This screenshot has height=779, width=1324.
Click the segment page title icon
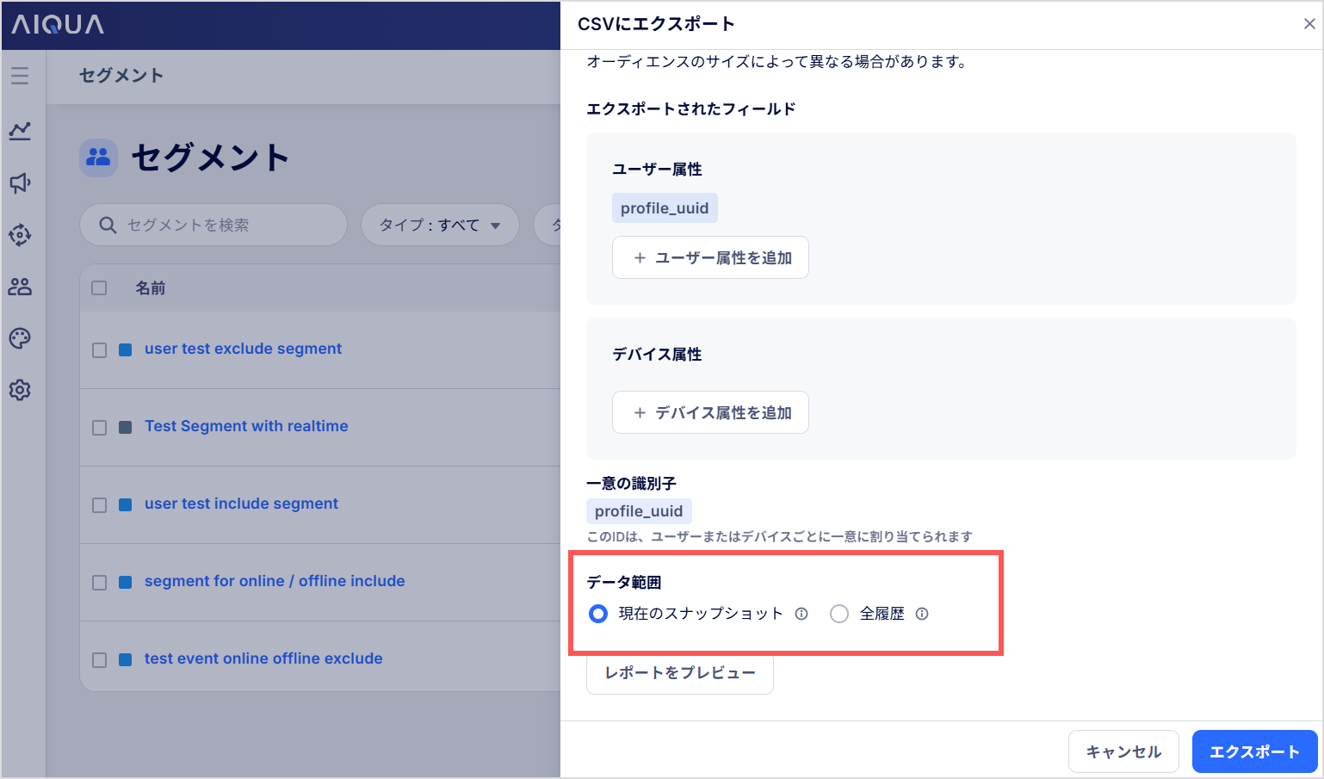tap(99, 158)
